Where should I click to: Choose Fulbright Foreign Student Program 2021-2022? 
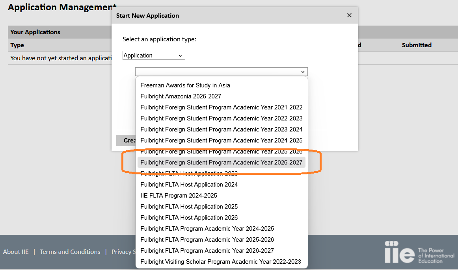(222, 107)
